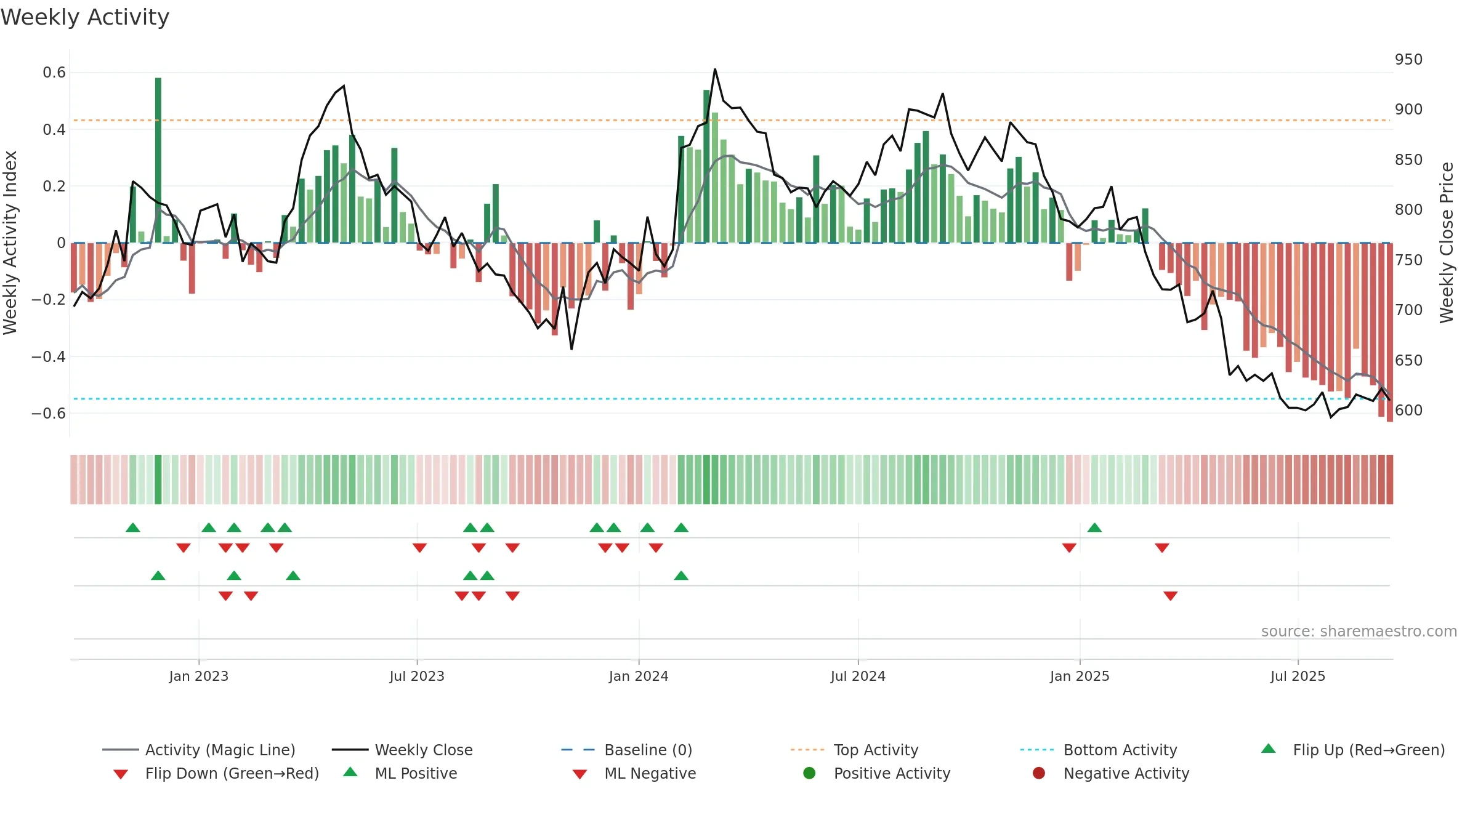
Task: Click the Bottom Activity cyan dotted line sample
Action: tap(1037, 750)
